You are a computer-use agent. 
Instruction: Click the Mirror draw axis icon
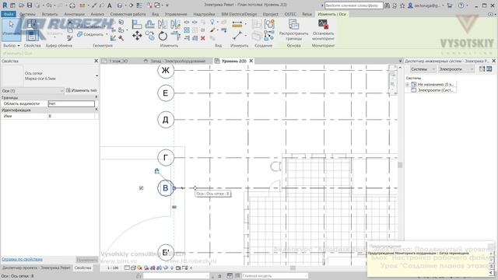[x=175, y=24]
